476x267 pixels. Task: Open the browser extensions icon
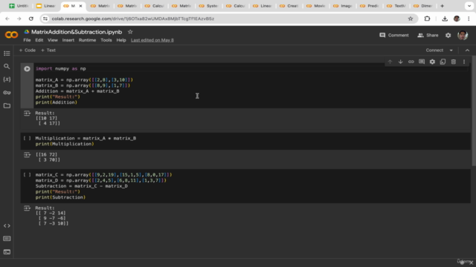point(427,19)
